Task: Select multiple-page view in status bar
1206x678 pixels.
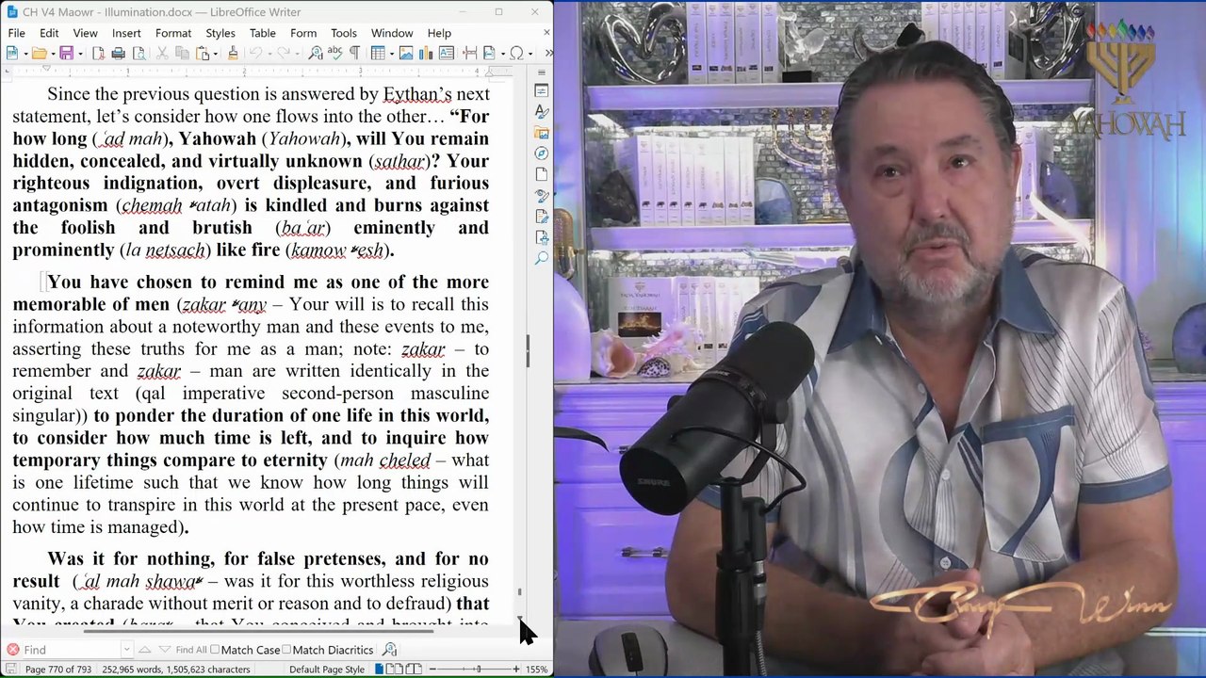Action: [x=395, y=670]
